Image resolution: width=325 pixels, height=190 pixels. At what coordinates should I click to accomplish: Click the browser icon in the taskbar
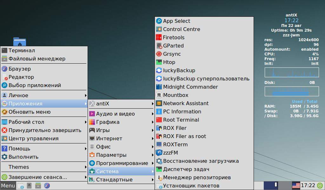(x=47, y=186)
